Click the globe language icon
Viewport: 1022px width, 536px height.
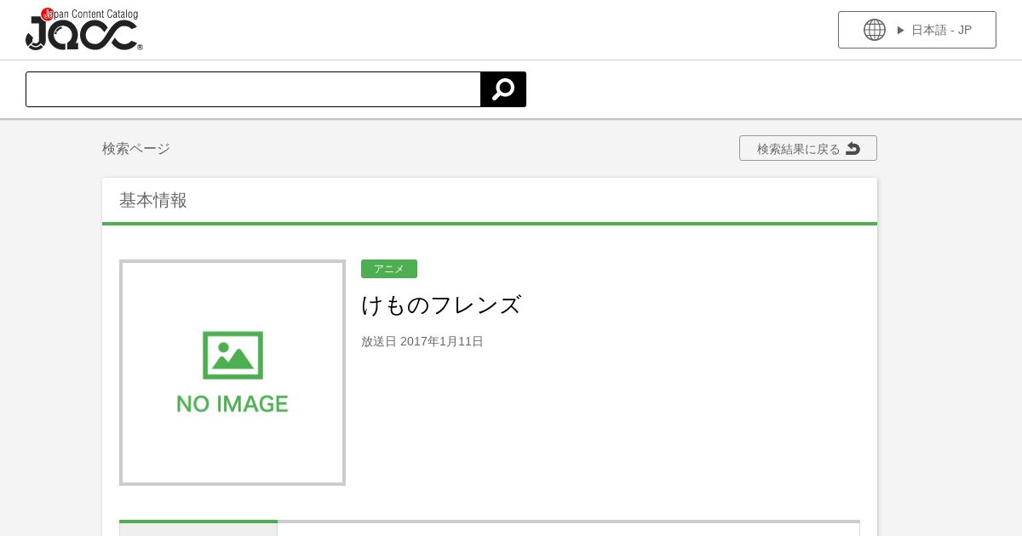(x=875, y=30)
